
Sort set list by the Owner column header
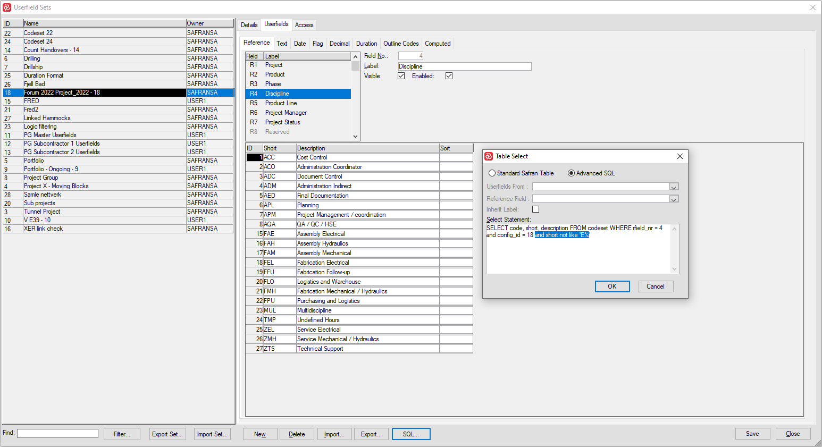tap(209, 23)
